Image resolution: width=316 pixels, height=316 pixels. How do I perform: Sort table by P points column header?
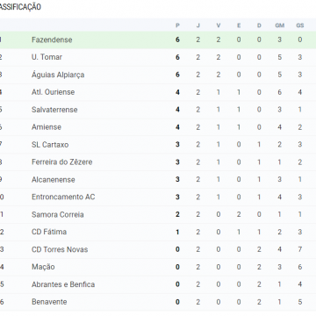click(177, 25)
